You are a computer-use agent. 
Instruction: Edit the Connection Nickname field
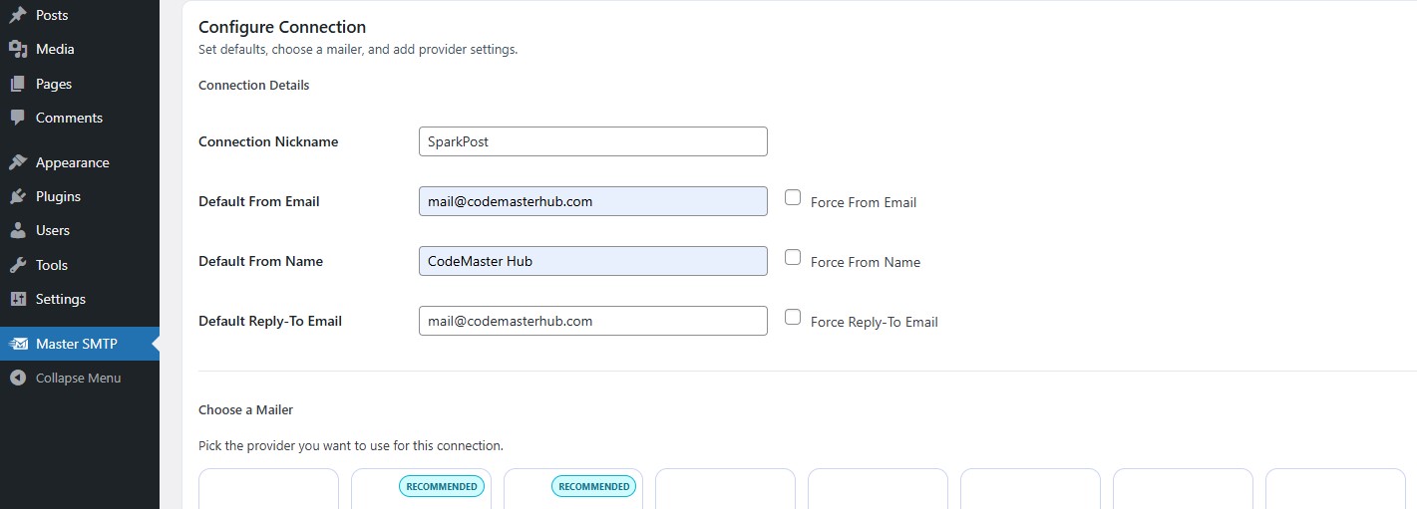point(592,141)
